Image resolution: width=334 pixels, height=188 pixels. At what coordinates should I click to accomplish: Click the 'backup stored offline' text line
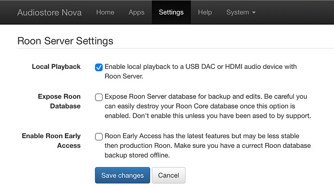137,155
